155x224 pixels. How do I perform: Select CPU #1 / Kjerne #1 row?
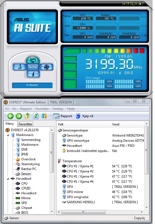[101, 166]
